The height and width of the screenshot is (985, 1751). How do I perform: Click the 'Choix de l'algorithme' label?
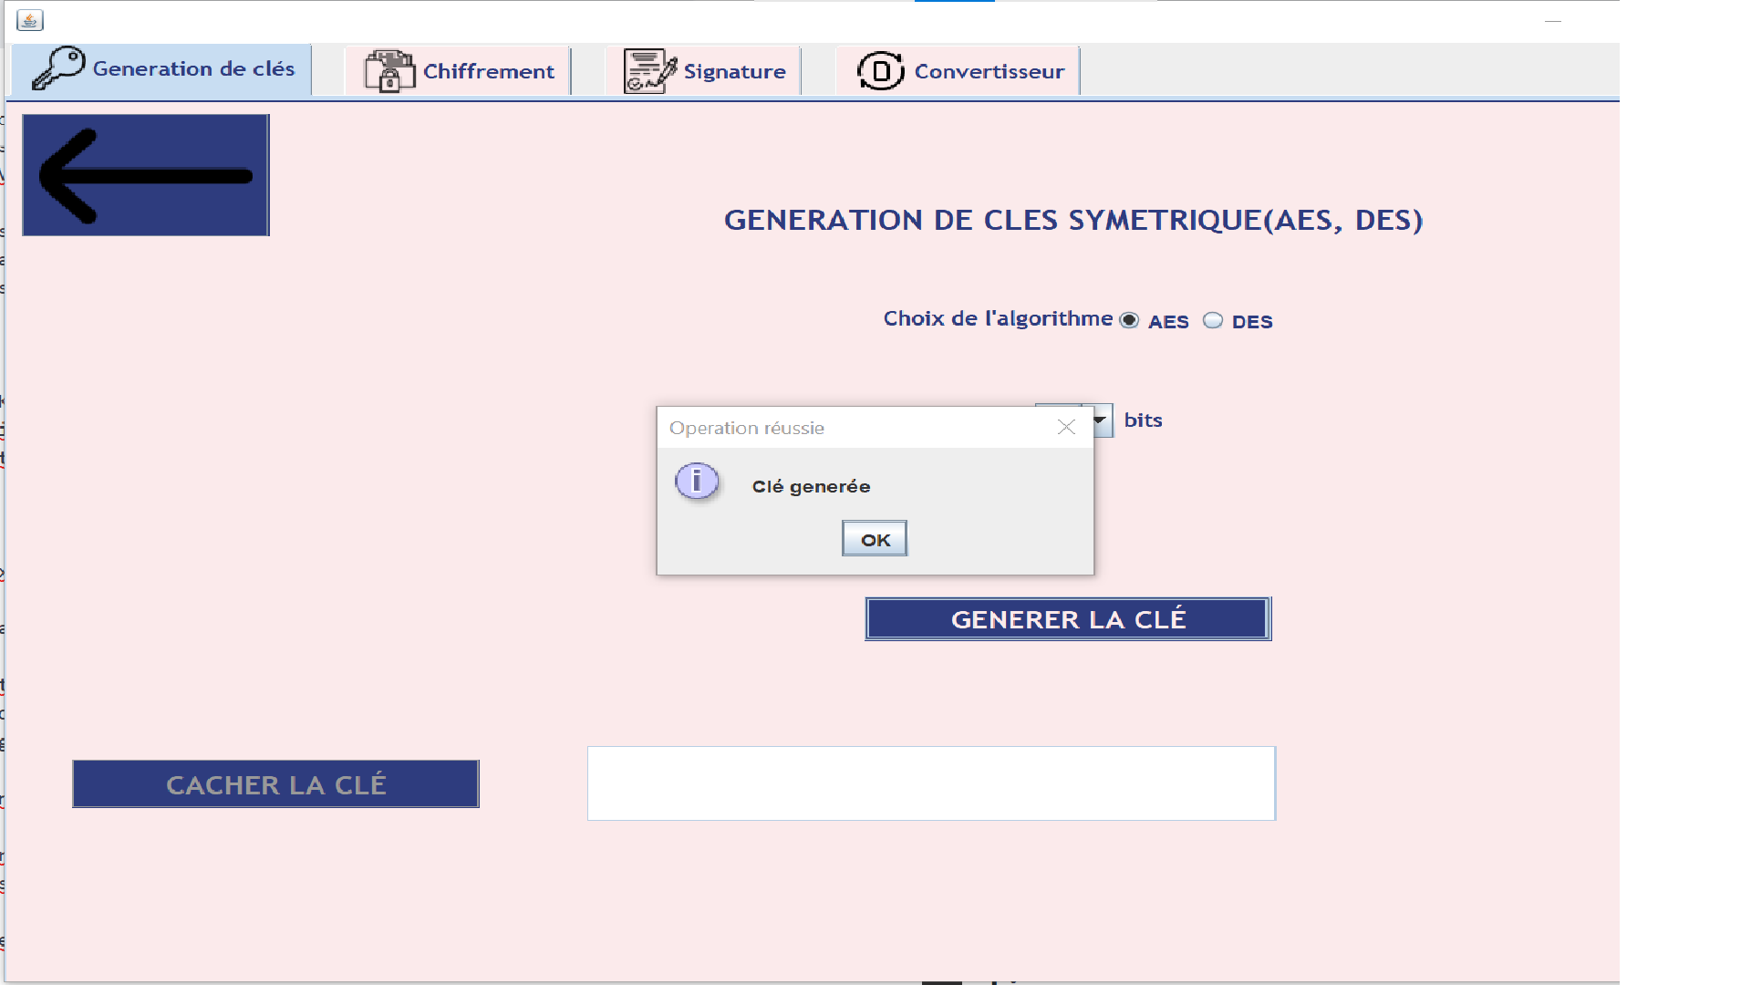coord(998,318)
